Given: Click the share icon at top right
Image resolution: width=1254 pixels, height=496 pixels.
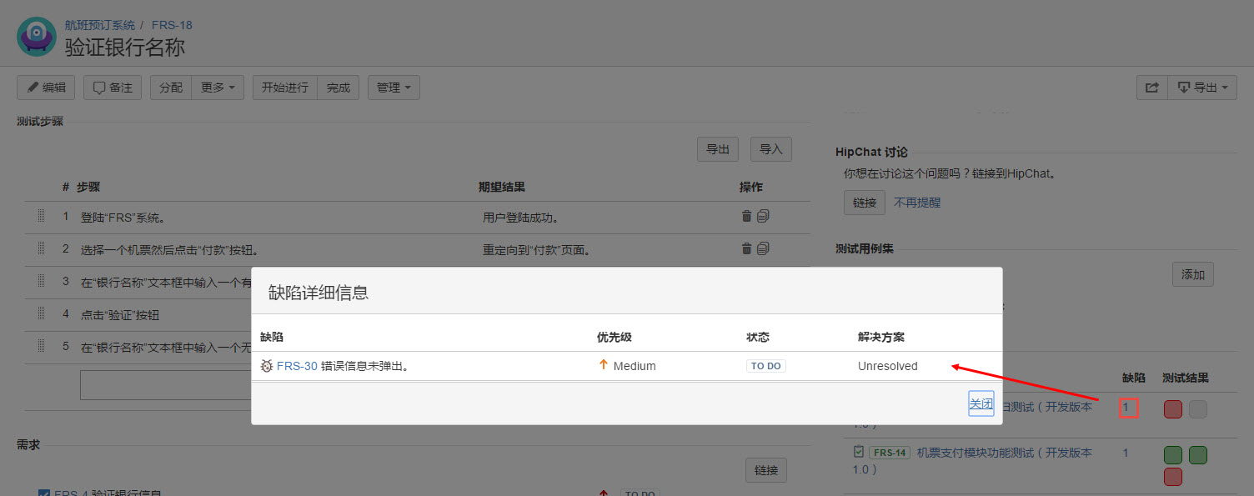Looking at the screenshot, I should [x=1152, y=88].
